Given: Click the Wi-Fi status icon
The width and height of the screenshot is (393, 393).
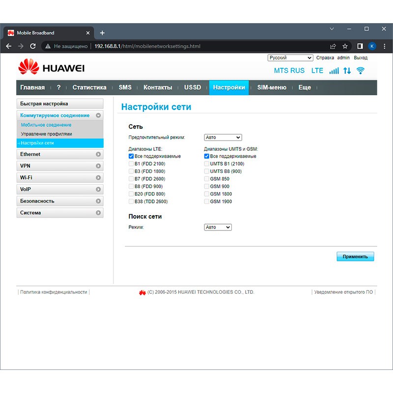Looking at the screenshot, I should [361, 71].
